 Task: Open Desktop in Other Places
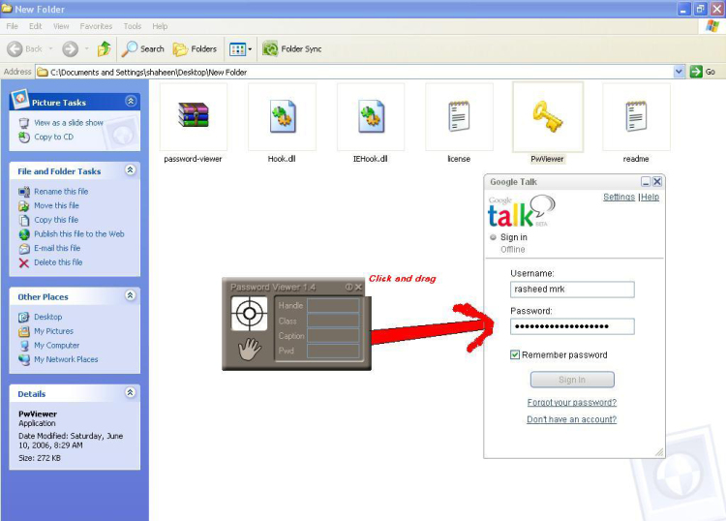(47, 317)
